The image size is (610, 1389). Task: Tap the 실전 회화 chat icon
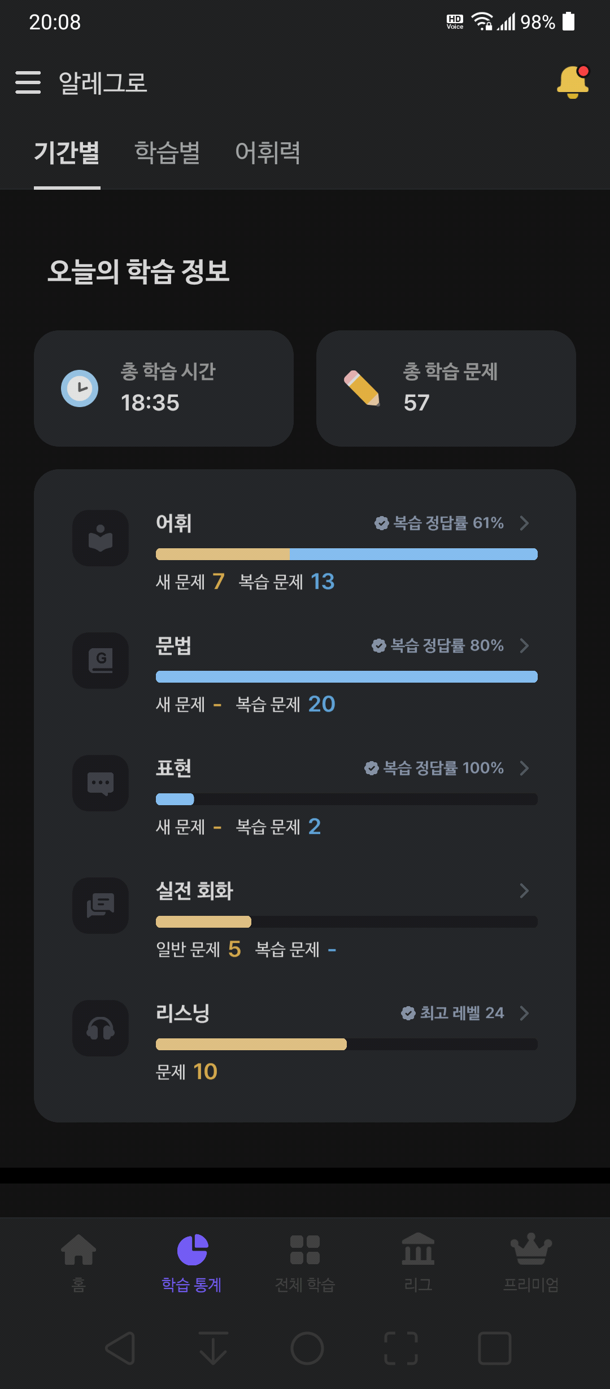tap(101, 906)
